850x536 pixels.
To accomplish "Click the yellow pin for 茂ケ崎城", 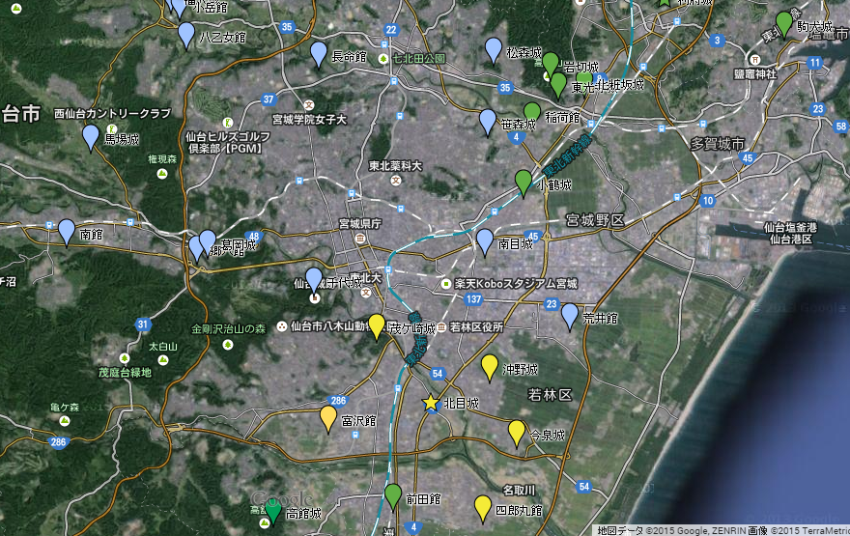I will (377, 326).
